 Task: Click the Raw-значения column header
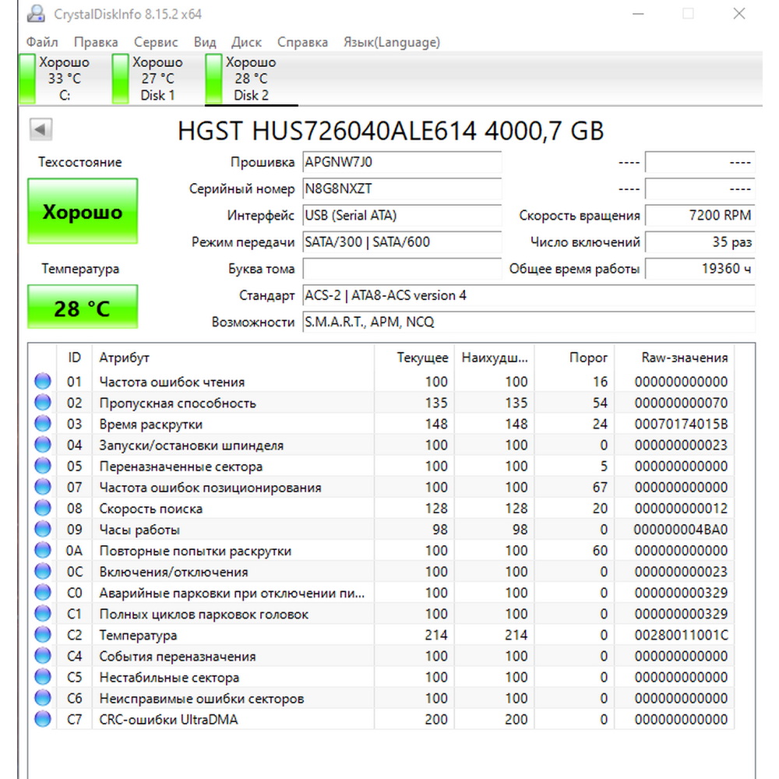675,358
